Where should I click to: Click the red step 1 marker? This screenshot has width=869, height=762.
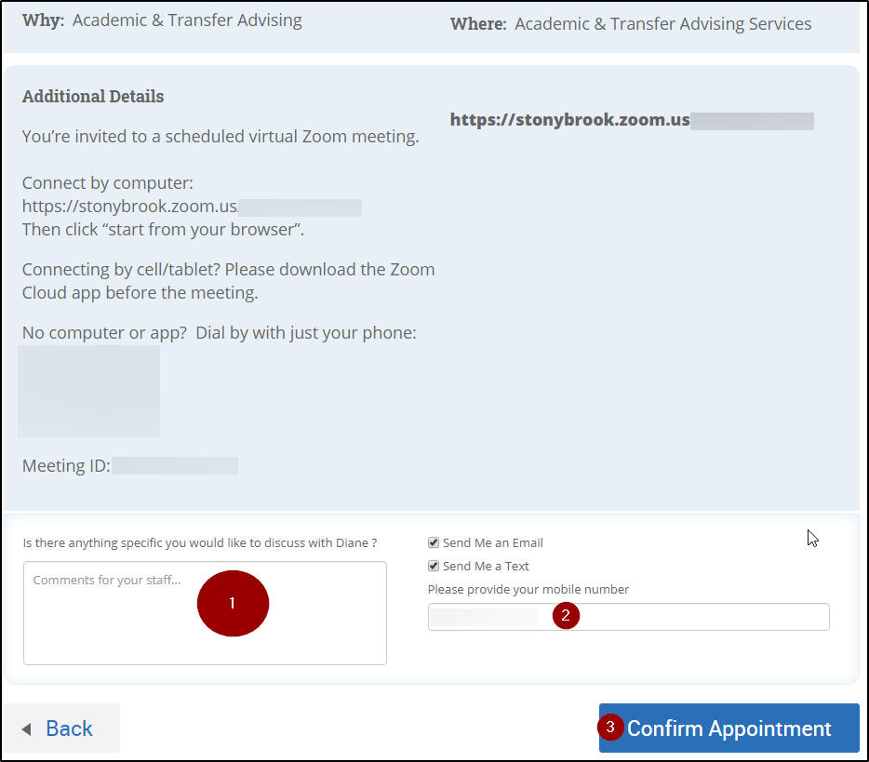[x=233, y=603]
